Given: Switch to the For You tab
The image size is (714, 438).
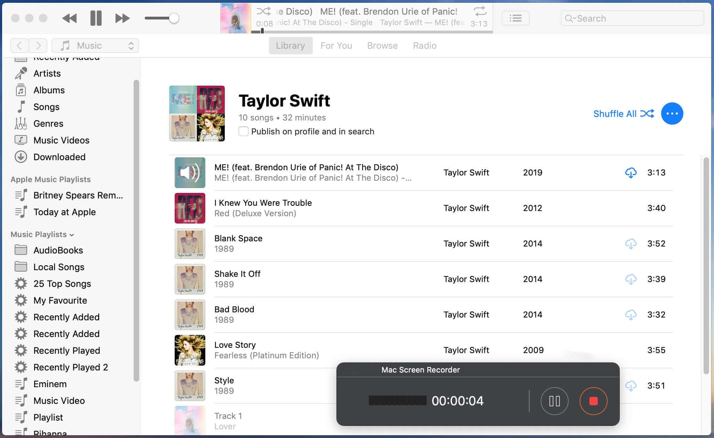Looking at the screenshot, I should coord(336,45).
